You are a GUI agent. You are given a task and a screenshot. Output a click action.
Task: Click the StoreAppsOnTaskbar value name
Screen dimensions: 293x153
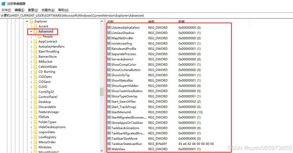point(127,123)
